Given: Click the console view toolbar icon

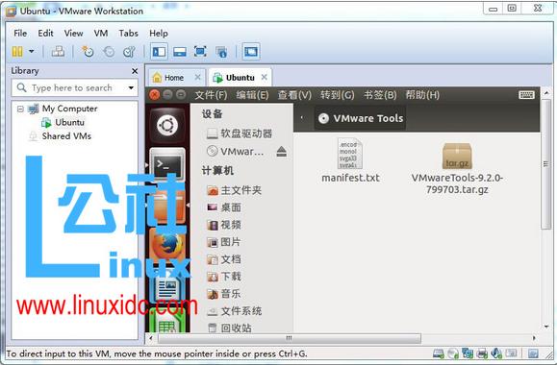Looking at the screenshot, I should pos(251,52).
